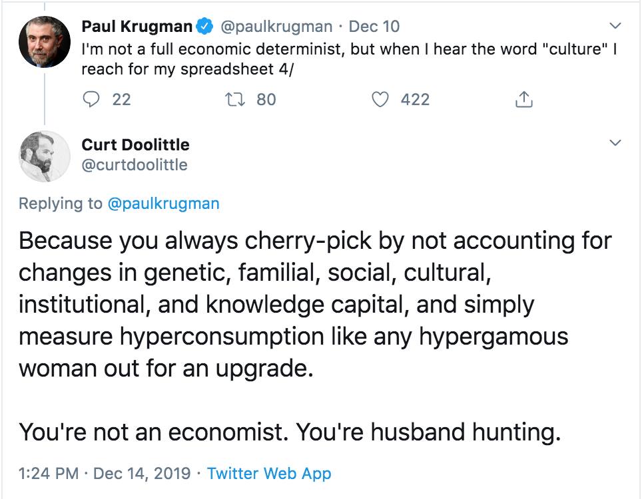Click the reply icon on Krugman's tweet
Image resolution: width=642 pixels, height=499 pixels.
coord(91,100)
